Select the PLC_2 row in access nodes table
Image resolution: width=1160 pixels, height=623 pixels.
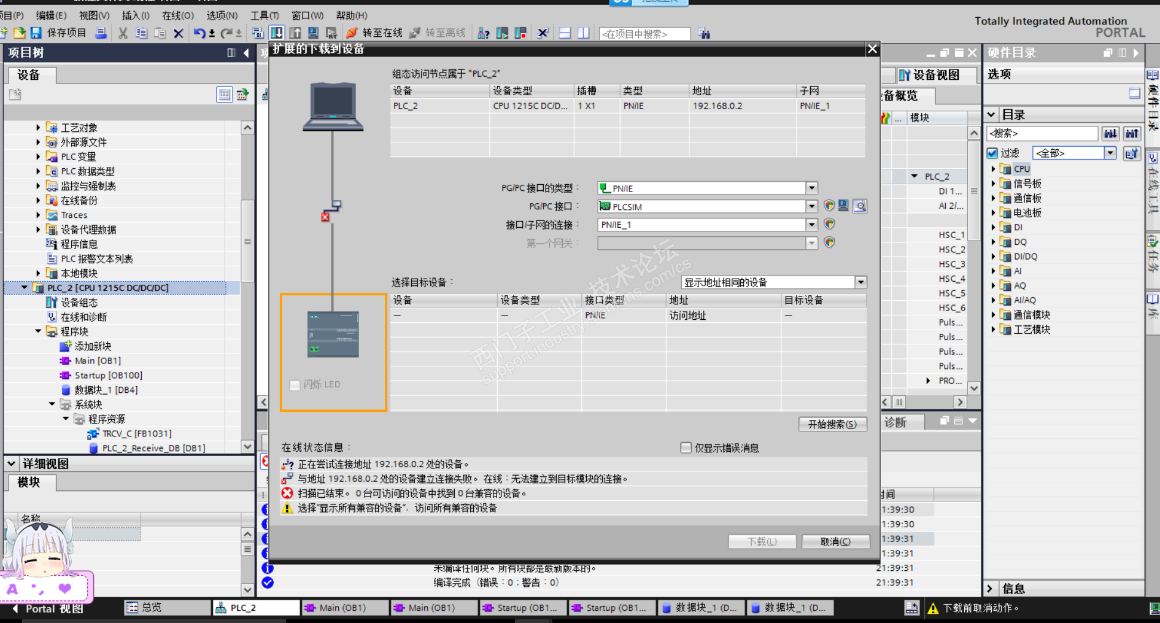(627, 106)
